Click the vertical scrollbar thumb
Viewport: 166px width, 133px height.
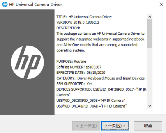coord(150,34)
